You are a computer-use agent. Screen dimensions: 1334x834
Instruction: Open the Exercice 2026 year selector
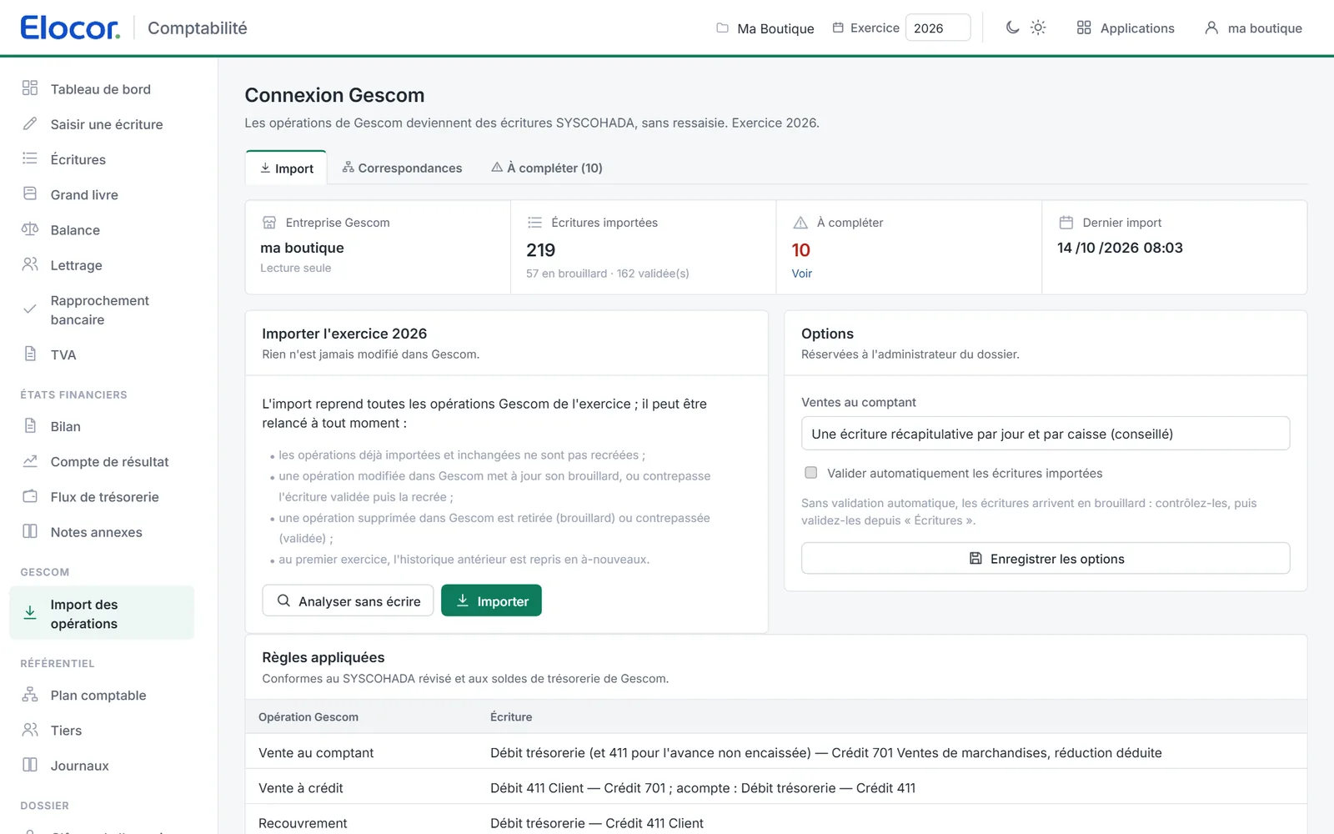pos(938,28)
